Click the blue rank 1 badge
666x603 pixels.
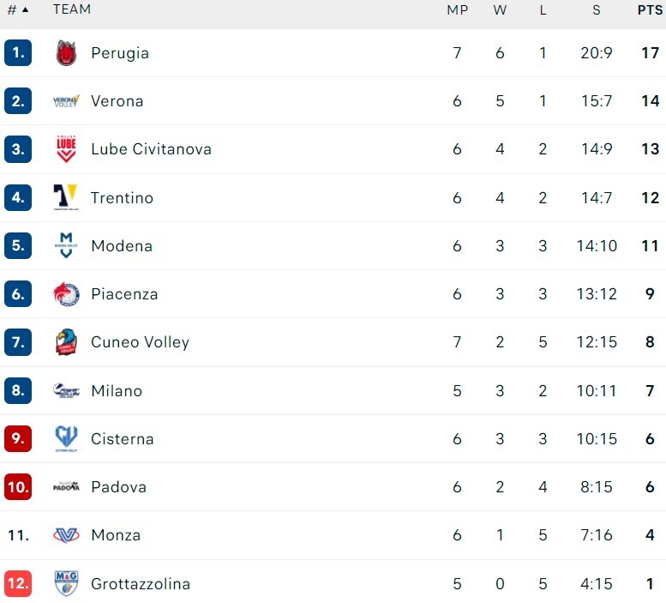(18, 53)
